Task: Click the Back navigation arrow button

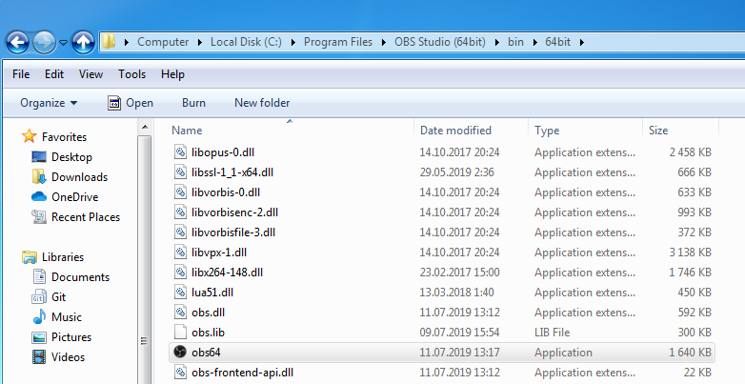Action: click(x=18, y=43)
